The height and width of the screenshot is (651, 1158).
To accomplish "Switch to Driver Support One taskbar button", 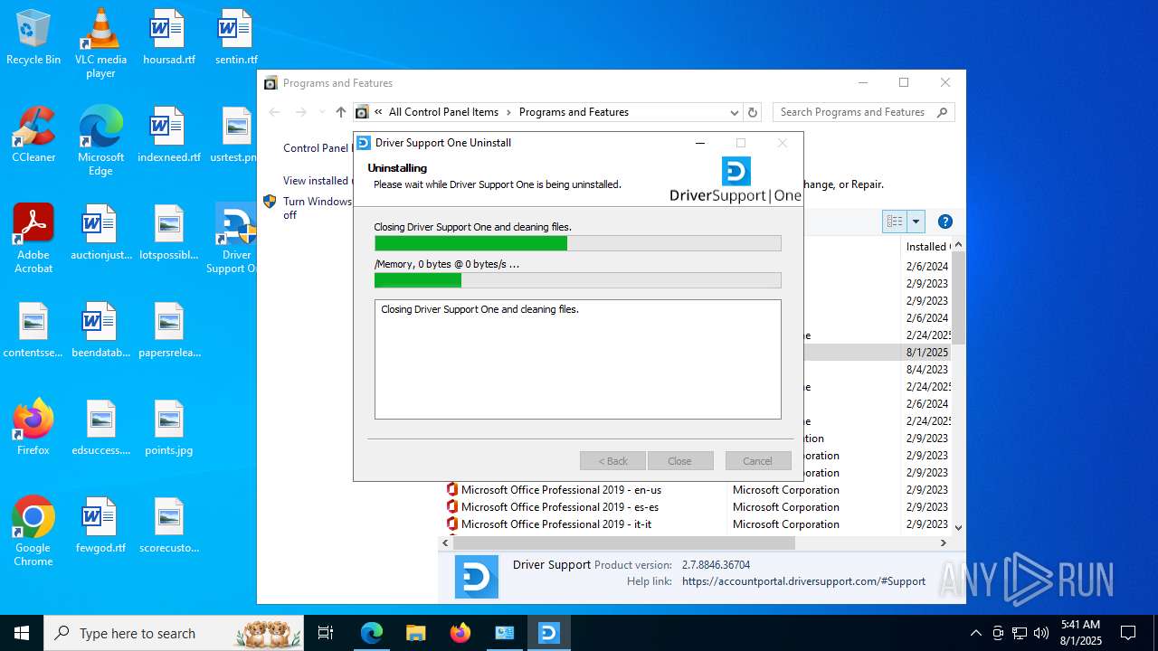I will pos(549,633).
